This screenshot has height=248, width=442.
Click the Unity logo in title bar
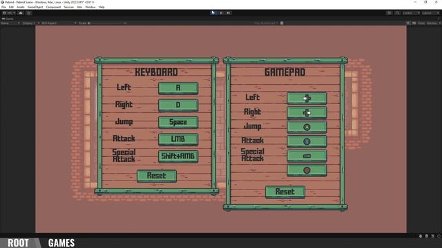click(x=3, y=2)
